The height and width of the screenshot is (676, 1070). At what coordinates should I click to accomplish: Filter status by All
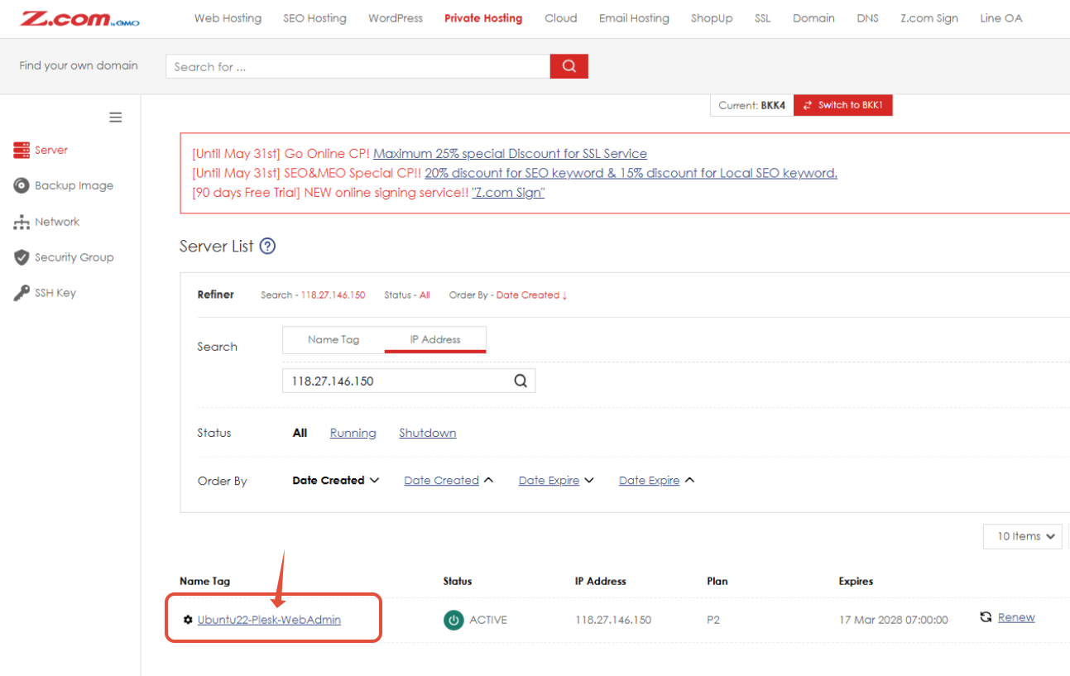pyautogui.click(x=300, y=433)
